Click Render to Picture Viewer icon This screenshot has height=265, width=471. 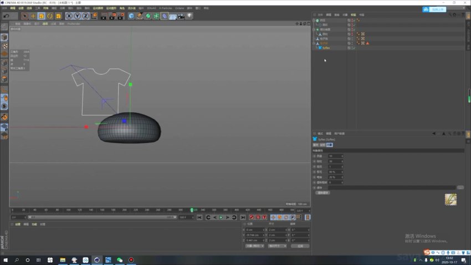pos(112,16)
